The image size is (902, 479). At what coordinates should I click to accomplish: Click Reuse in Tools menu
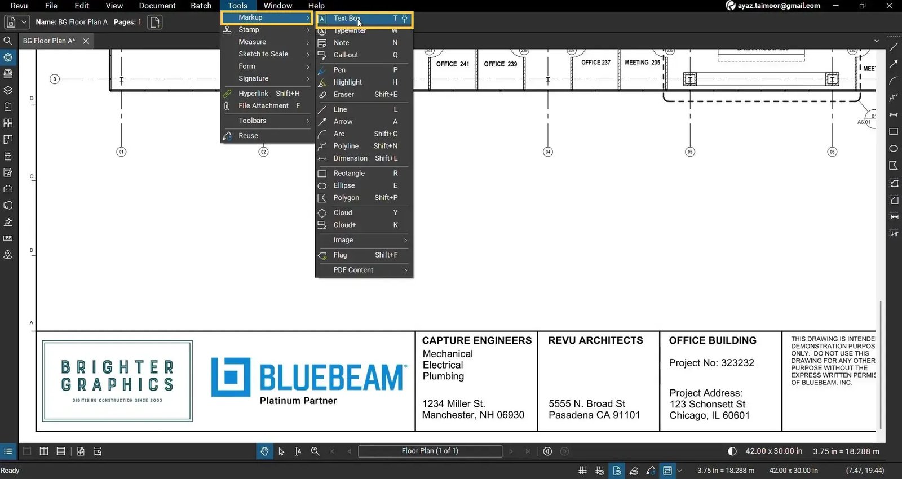point(267,136)
